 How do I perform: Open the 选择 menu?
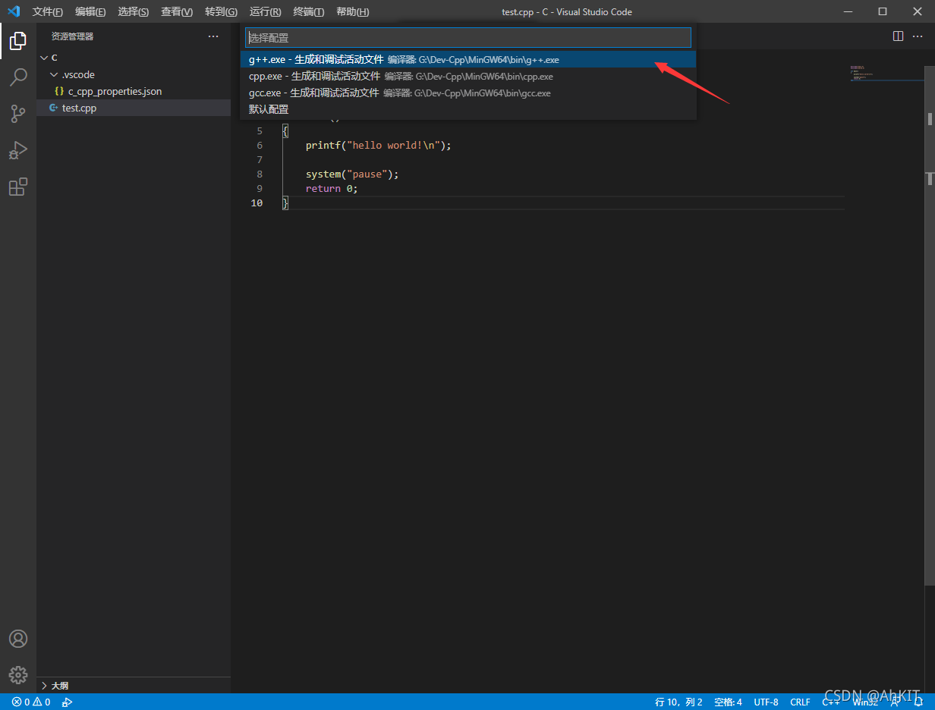[x=134, y=11]
